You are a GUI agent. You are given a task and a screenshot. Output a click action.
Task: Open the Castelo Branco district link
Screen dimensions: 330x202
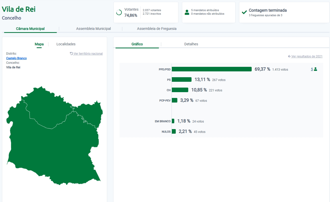(x=16, y=58)
